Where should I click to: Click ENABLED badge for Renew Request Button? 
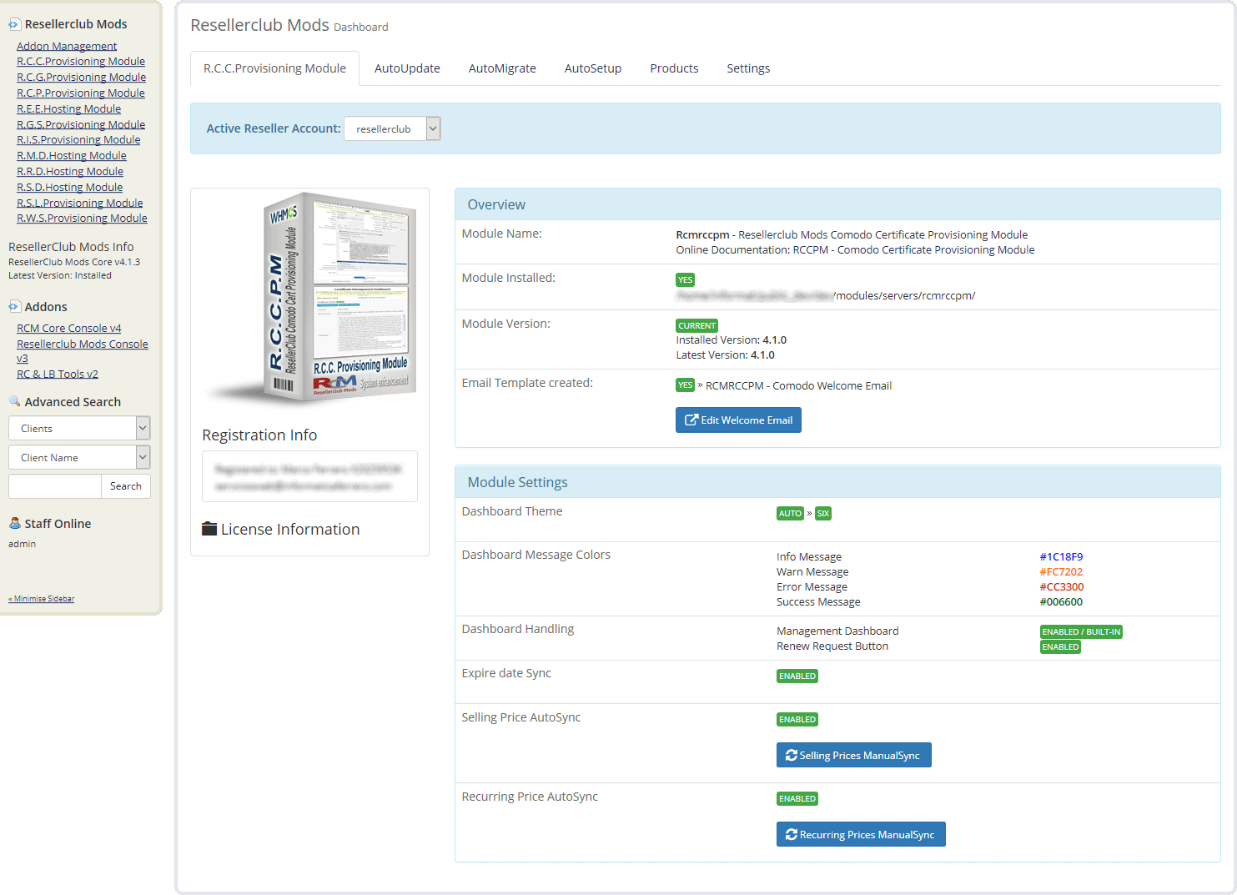tap(1061, 647)
